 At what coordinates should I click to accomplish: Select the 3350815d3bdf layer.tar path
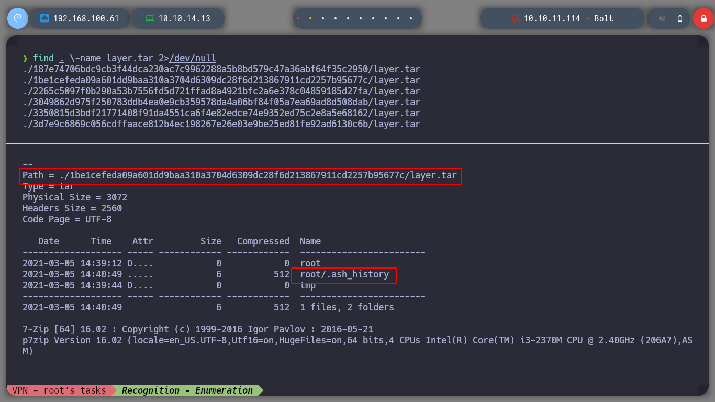point(221,113)
